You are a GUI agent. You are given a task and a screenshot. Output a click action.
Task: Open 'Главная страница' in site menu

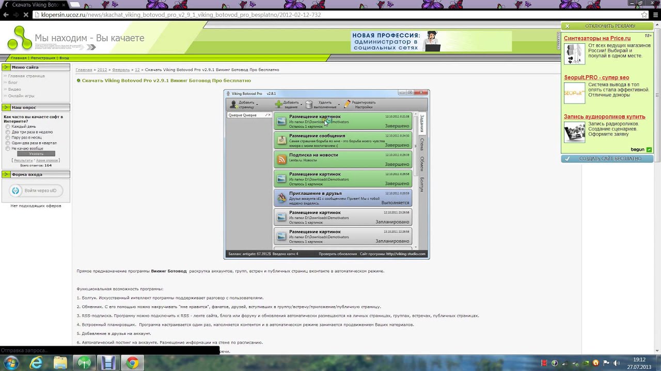[26, 76]
